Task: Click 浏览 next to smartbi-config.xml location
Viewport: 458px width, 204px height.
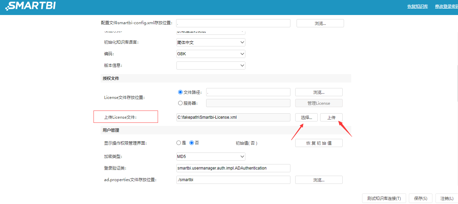Action: tap(320, 23)
